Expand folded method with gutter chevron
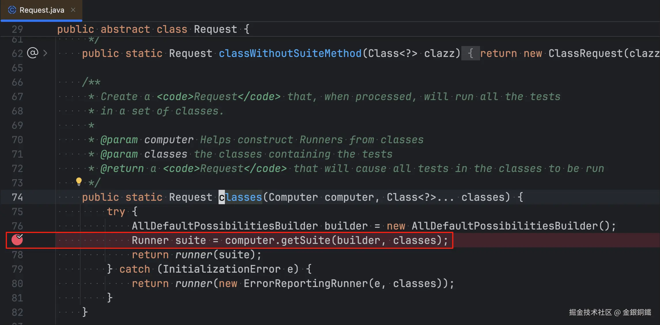660x325 pixels. (x=45, y=53)
